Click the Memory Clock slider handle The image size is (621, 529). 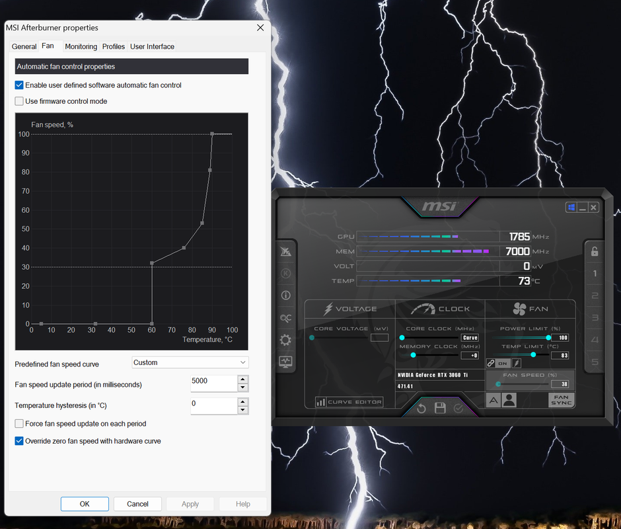tap(413, 355)
